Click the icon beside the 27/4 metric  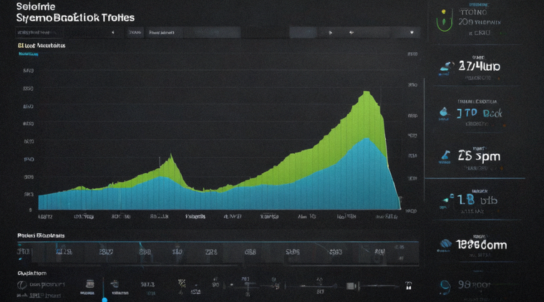447,67
